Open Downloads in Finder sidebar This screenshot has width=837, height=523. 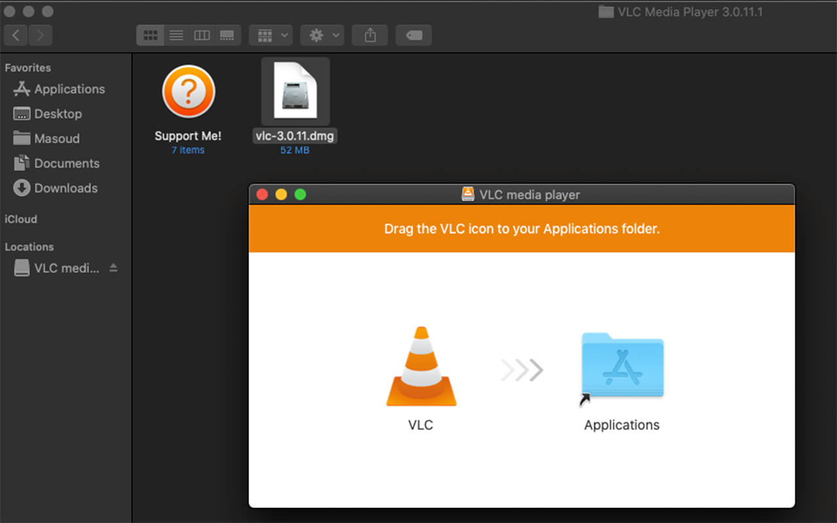pyautogui.click(x=56, y=188)
